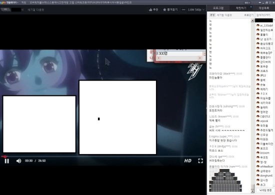Open dropdown arrow beside PD name
The height and width of the screenshot is (195, 275).
tap(22, 9)
